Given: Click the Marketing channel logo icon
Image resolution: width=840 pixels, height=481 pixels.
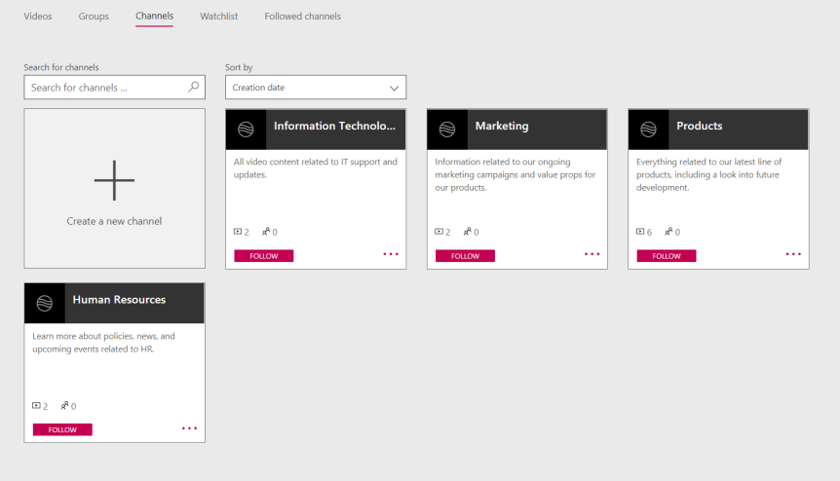Looking at the screenshot, I should tap(447, 129).
